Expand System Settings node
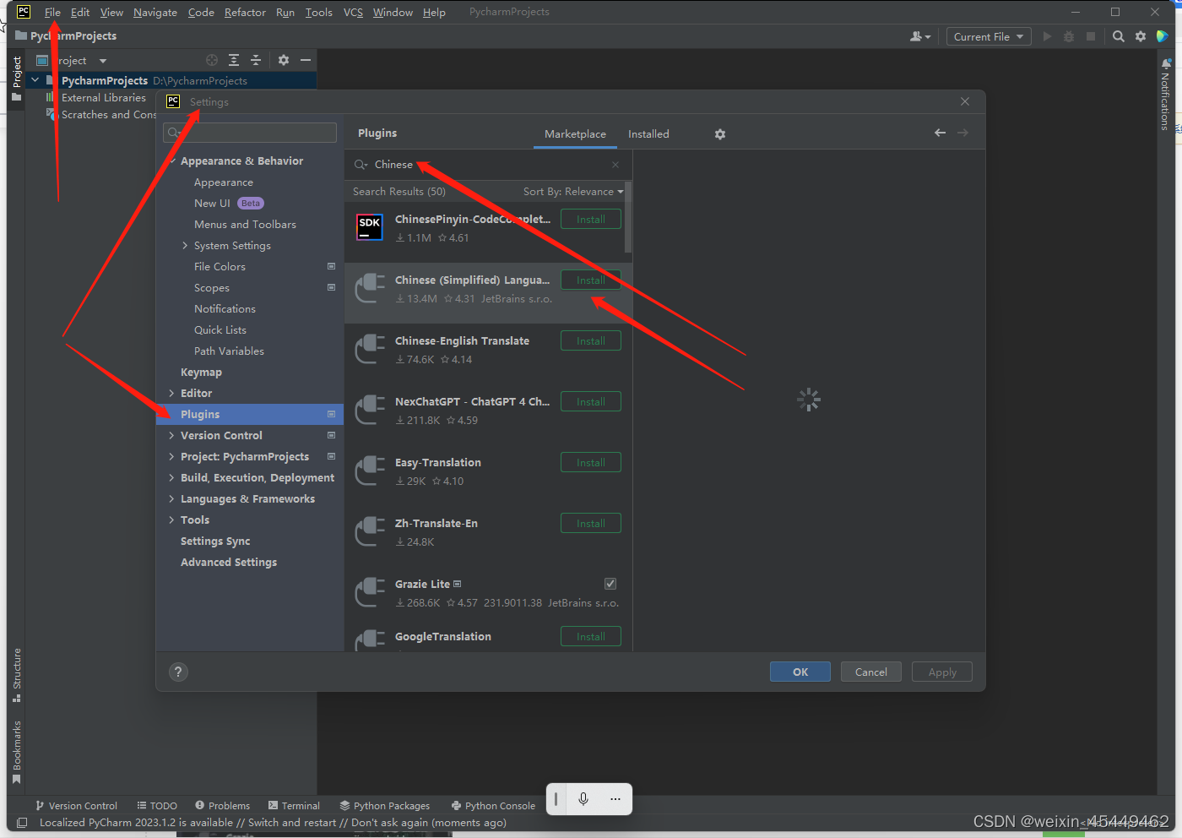 point(186,246)
